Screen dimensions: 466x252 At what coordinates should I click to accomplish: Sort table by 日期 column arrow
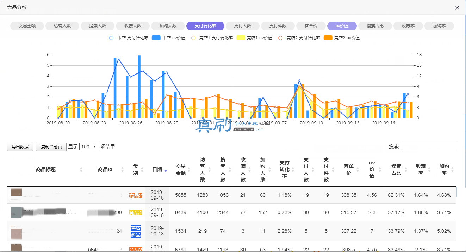(166, 170)
